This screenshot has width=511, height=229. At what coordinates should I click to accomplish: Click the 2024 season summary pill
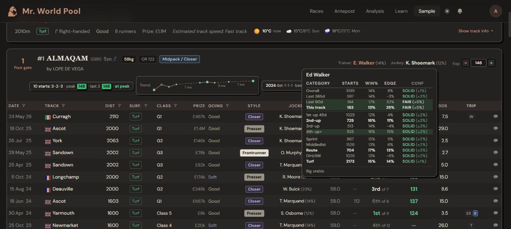click(282, 85)
